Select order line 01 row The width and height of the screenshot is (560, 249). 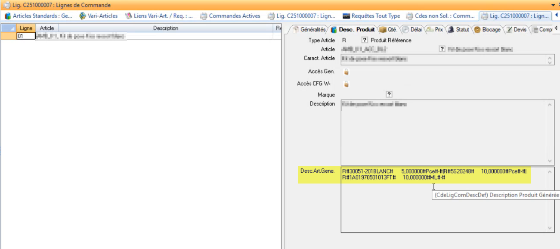[x=26, y=36]
